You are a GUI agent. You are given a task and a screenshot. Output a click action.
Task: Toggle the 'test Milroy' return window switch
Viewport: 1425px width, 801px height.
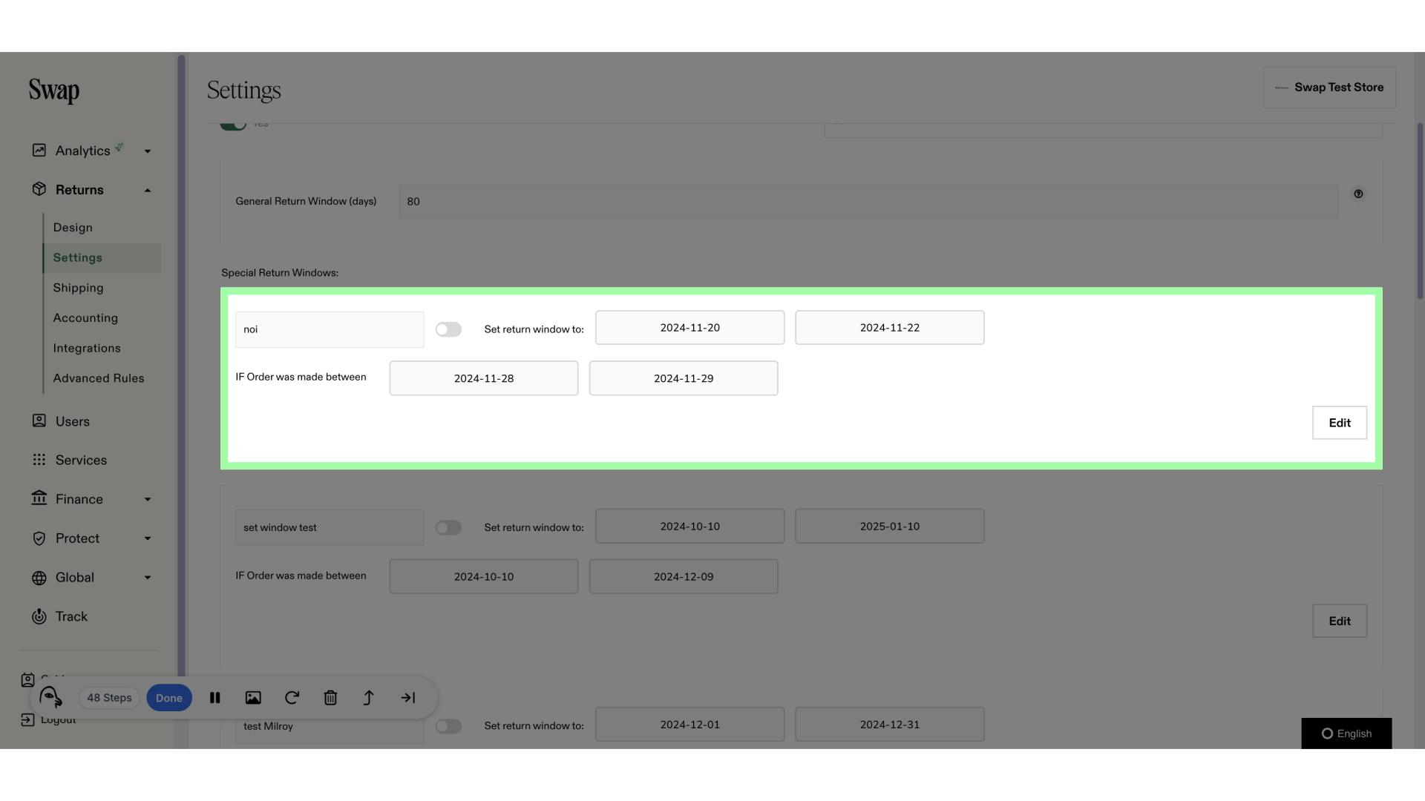pyautogui.click(x=448, y=724)
